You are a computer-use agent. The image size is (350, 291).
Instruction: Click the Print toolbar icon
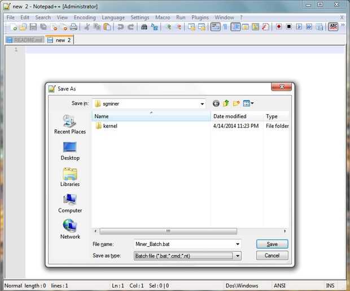tap(73, 27)
